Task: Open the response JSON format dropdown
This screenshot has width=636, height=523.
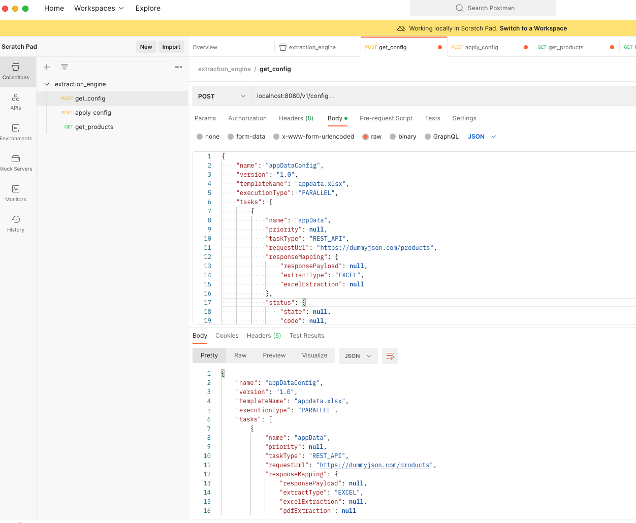Action: [x=358, y=356]
